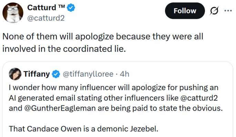Viewport: 236px width, 137px height.
Task: Open the 4h timestamp link
Action: [x=124, y=74]
